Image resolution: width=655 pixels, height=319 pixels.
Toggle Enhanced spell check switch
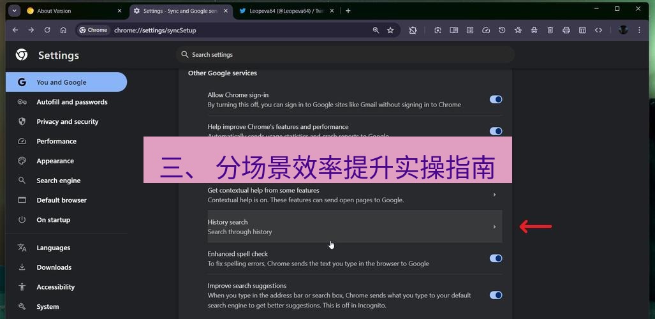[x=496, y=258]
